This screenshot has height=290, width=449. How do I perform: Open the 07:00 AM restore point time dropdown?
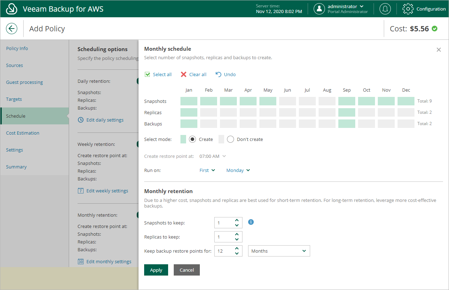[213, 156]
